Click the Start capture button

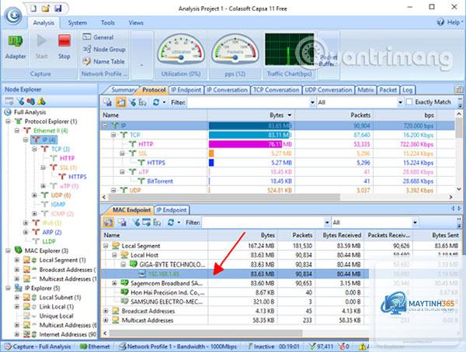point(42,47)
